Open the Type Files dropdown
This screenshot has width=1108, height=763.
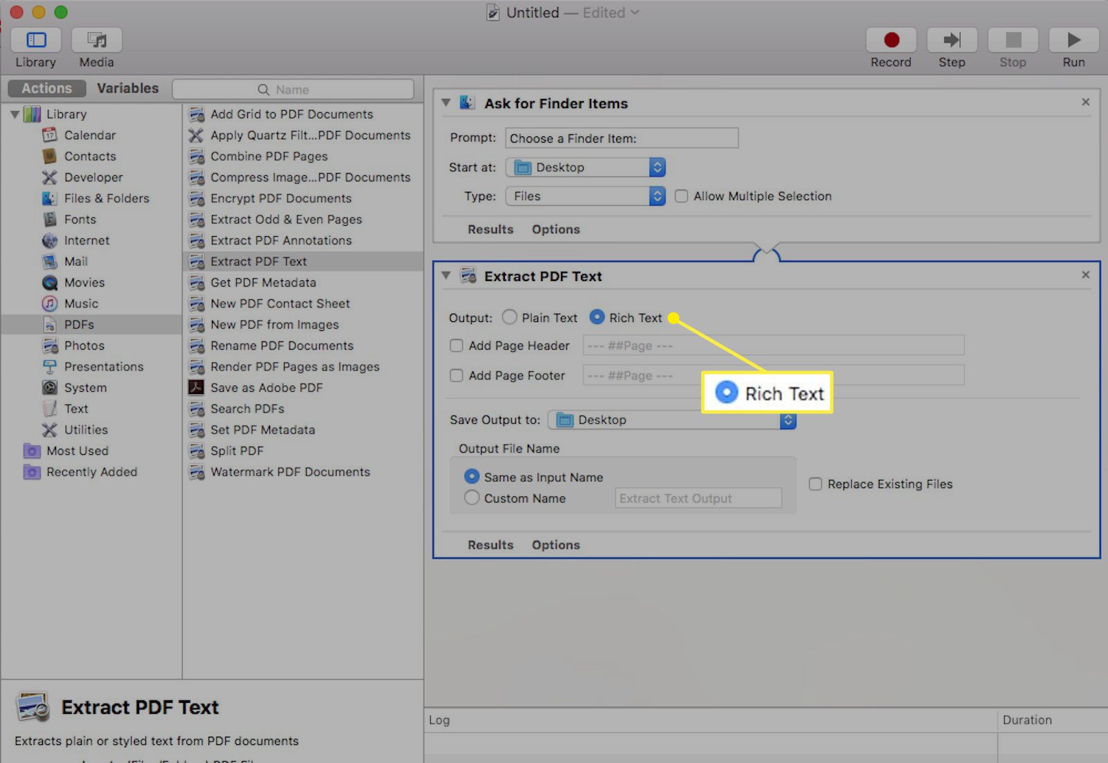(586, 196)
